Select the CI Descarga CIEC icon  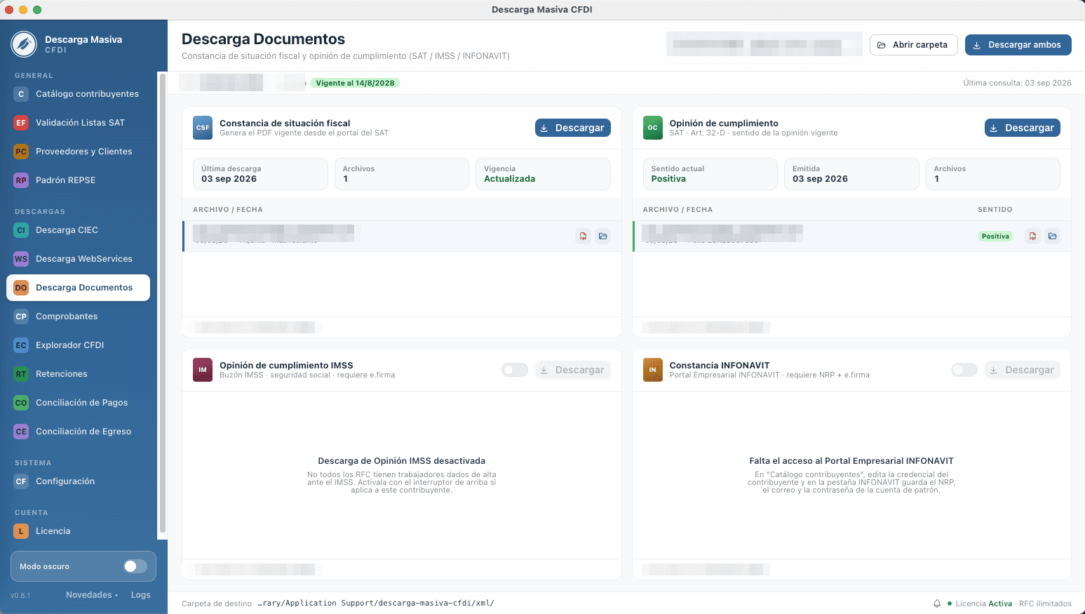[x=21, y=230]
